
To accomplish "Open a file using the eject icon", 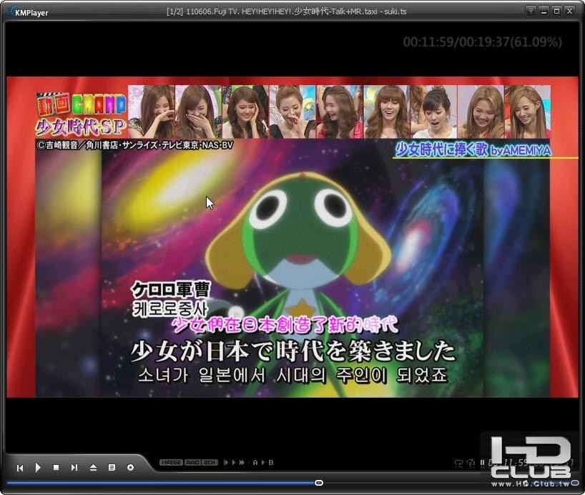I will (93, 467).
